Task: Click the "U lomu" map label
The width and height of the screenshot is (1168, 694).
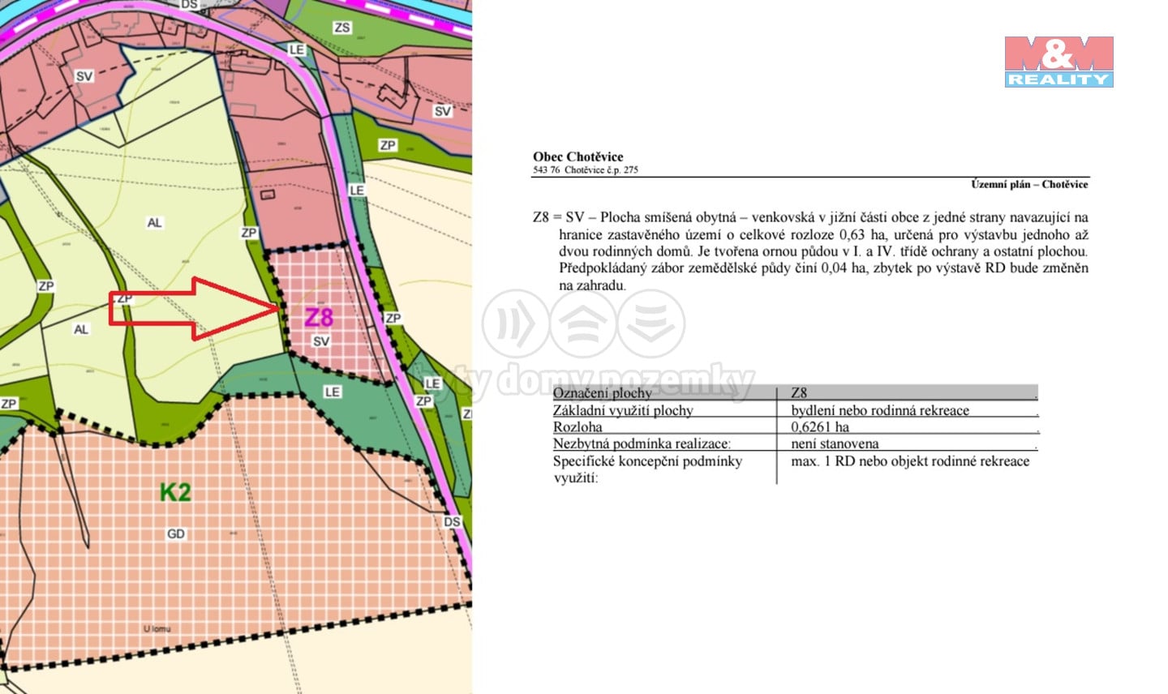Action: (x=157, y=628)
